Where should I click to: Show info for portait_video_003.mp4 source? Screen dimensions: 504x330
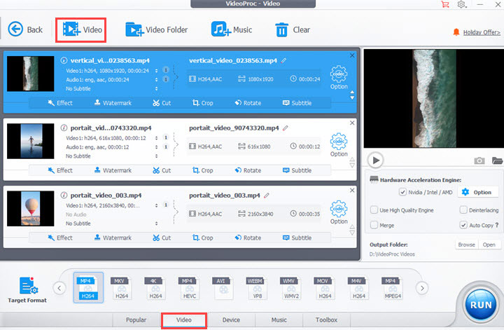click(x=64, y=195)
